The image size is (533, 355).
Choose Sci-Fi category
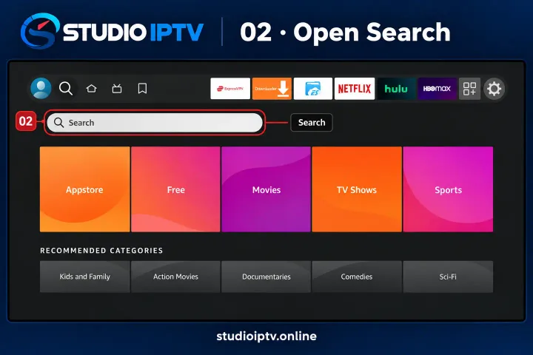(448, 277)
